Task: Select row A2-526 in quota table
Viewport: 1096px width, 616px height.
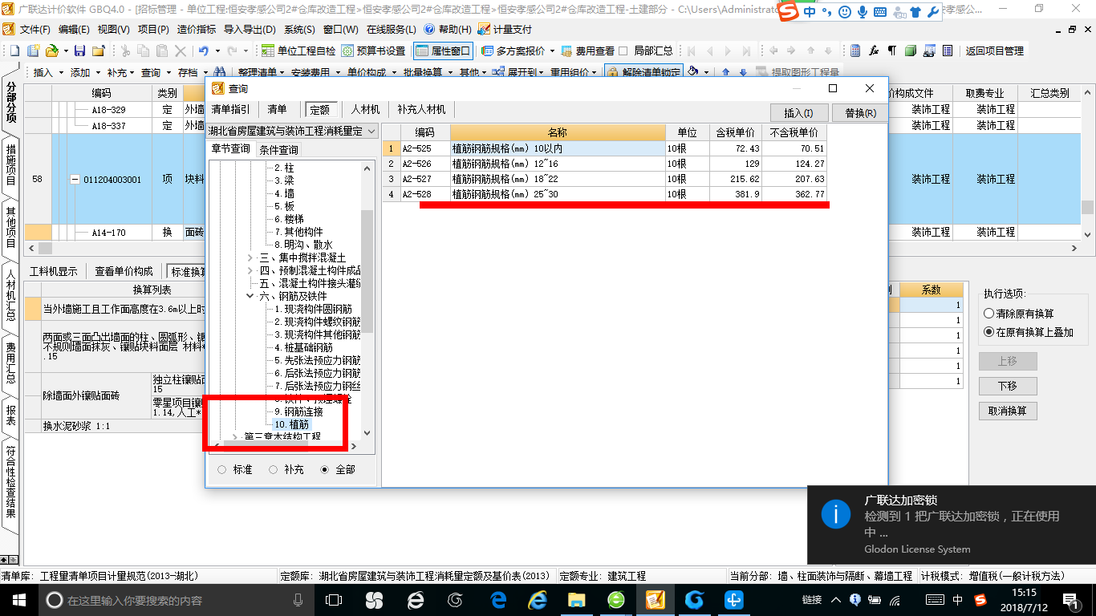Action: tap(603, 164)
